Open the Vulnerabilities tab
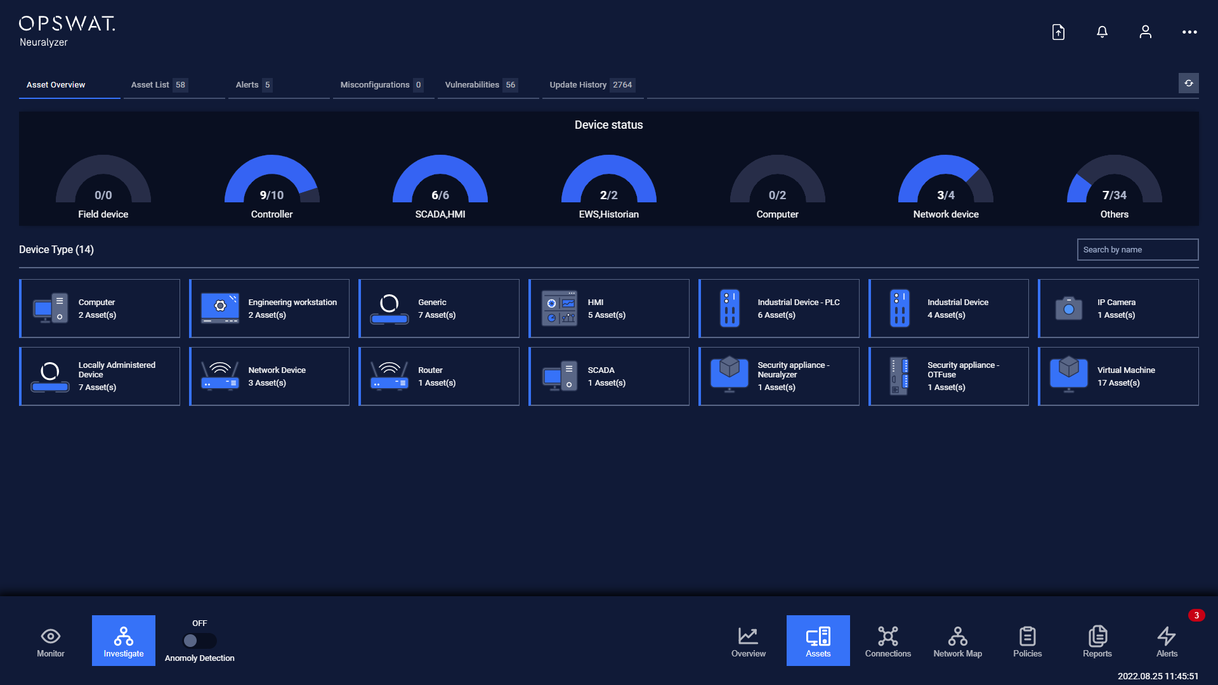The width and height of the screenshot is (1218, 685). tap(480, 85)
